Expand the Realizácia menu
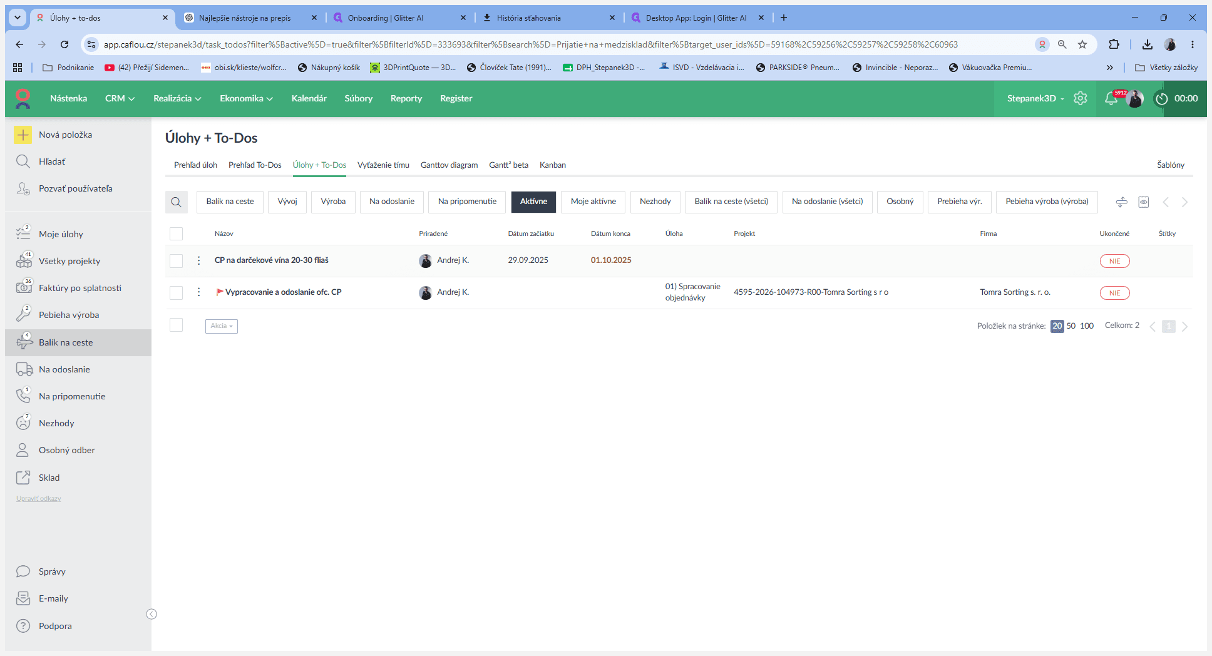Viewport: 1212px width, 656px height. point(177,98)
